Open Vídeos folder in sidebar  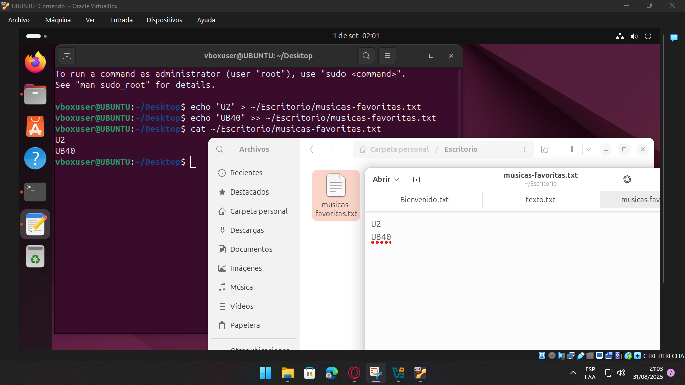pyautogui.click(x=255, y=306)
